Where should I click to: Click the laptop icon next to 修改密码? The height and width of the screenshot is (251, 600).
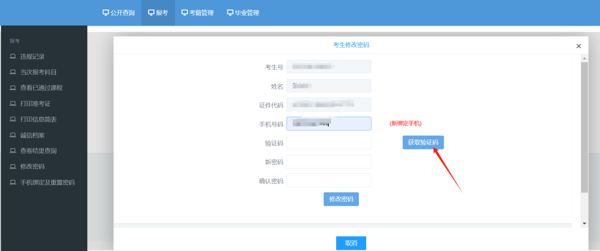[x=13, y=167]
